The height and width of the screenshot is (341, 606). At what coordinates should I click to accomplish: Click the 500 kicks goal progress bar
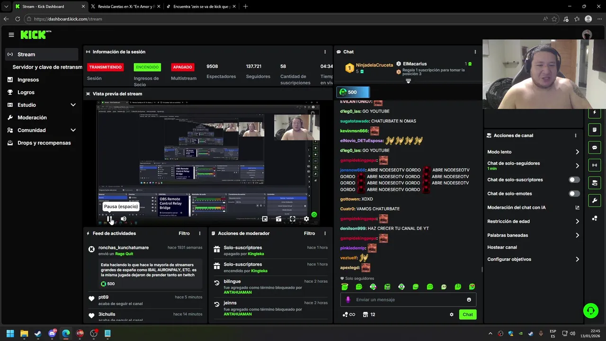pos(353,92)
